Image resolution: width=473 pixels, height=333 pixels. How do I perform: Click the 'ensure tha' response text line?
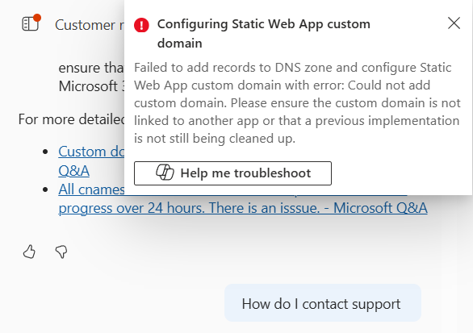91,68
